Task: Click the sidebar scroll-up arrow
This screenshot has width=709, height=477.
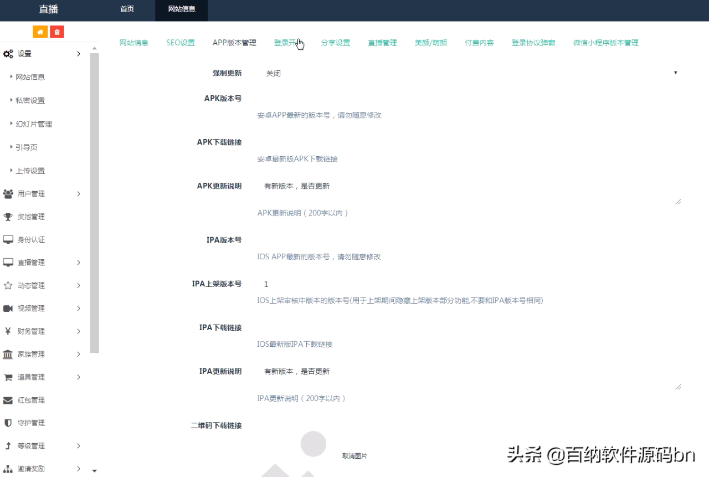Action: 94,49
